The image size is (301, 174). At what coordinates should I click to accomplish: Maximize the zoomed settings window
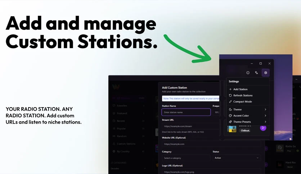[x=261, y=63]
